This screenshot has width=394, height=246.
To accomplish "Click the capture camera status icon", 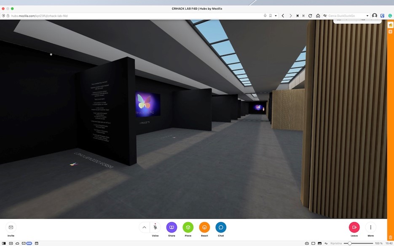I will (x=307, y=243).
